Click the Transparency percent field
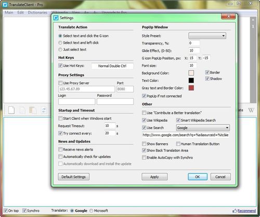The width and height of the screenshot is (260, 217). point(194,43)
